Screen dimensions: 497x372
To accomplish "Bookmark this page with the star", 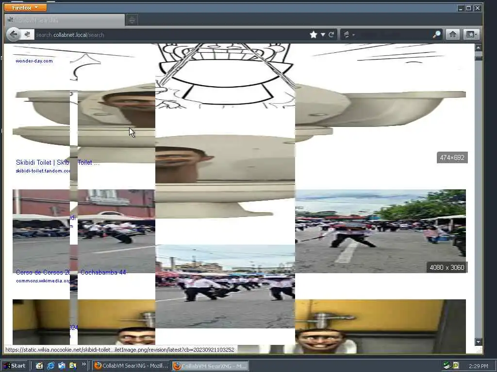I will (x=314, y=34).
